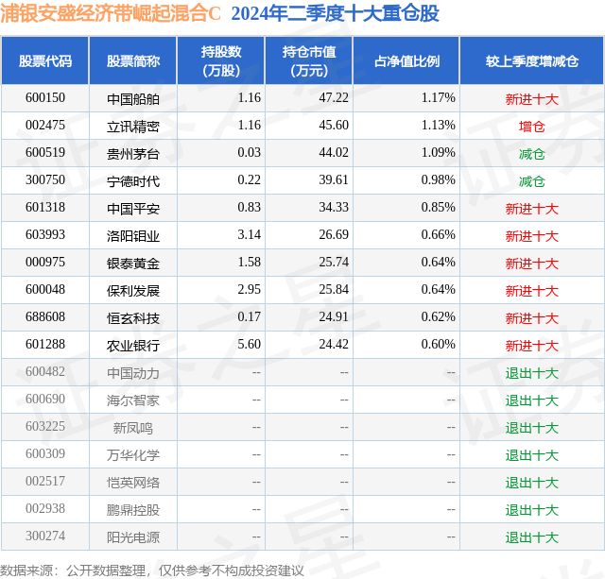
Task: Click stock code 600519
Action: coord(45,153)
